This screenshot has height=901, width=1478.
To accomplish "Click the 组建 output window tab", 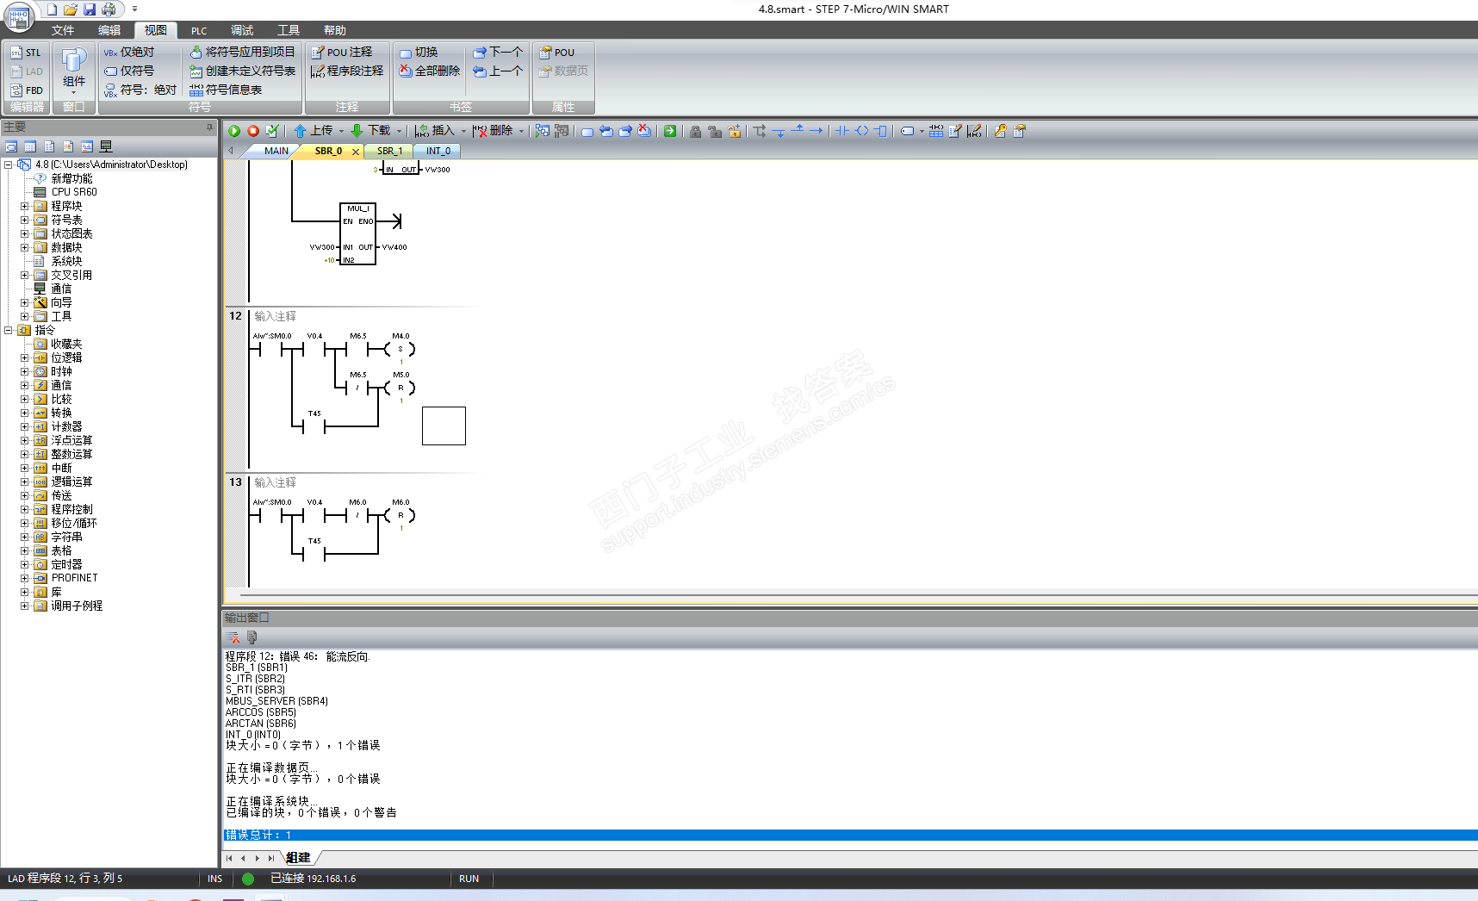I will 299,858.
